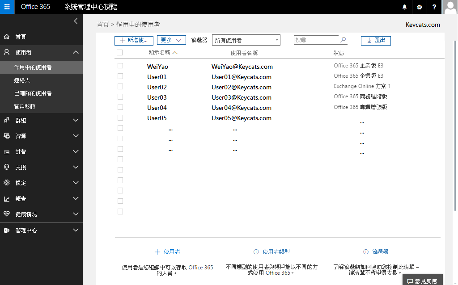
Task: Open the 使用者類型 help link
Action: [276, 252]
